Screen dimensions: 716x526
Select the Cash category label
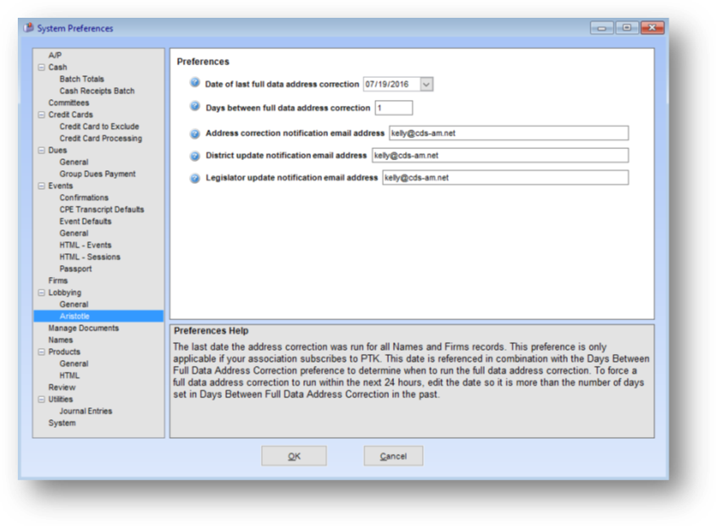pos(58,67)
